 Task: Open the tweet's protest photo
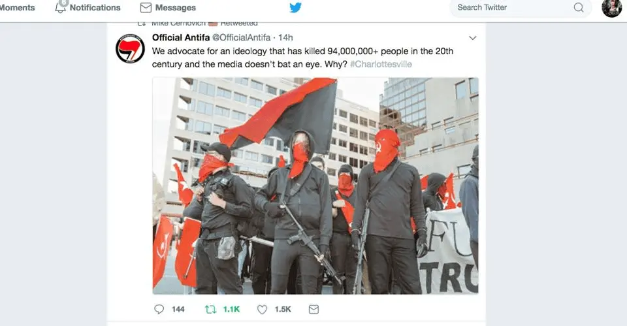(x=315, y=186)
